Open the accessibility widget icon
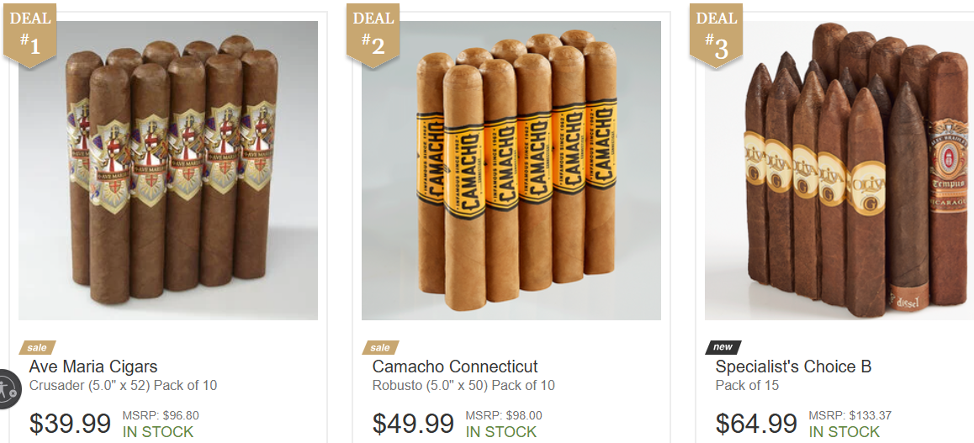 tap(8, 390)
